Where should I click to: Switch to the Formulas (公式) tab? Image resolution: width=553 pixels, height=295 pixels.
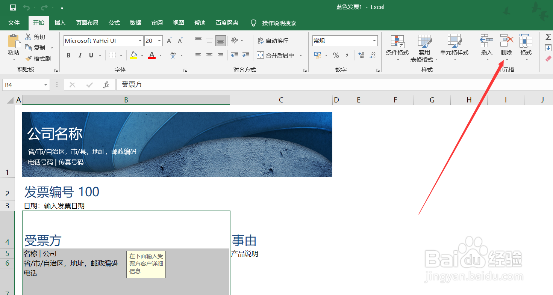pyautogui.click(x=114, y=23)
